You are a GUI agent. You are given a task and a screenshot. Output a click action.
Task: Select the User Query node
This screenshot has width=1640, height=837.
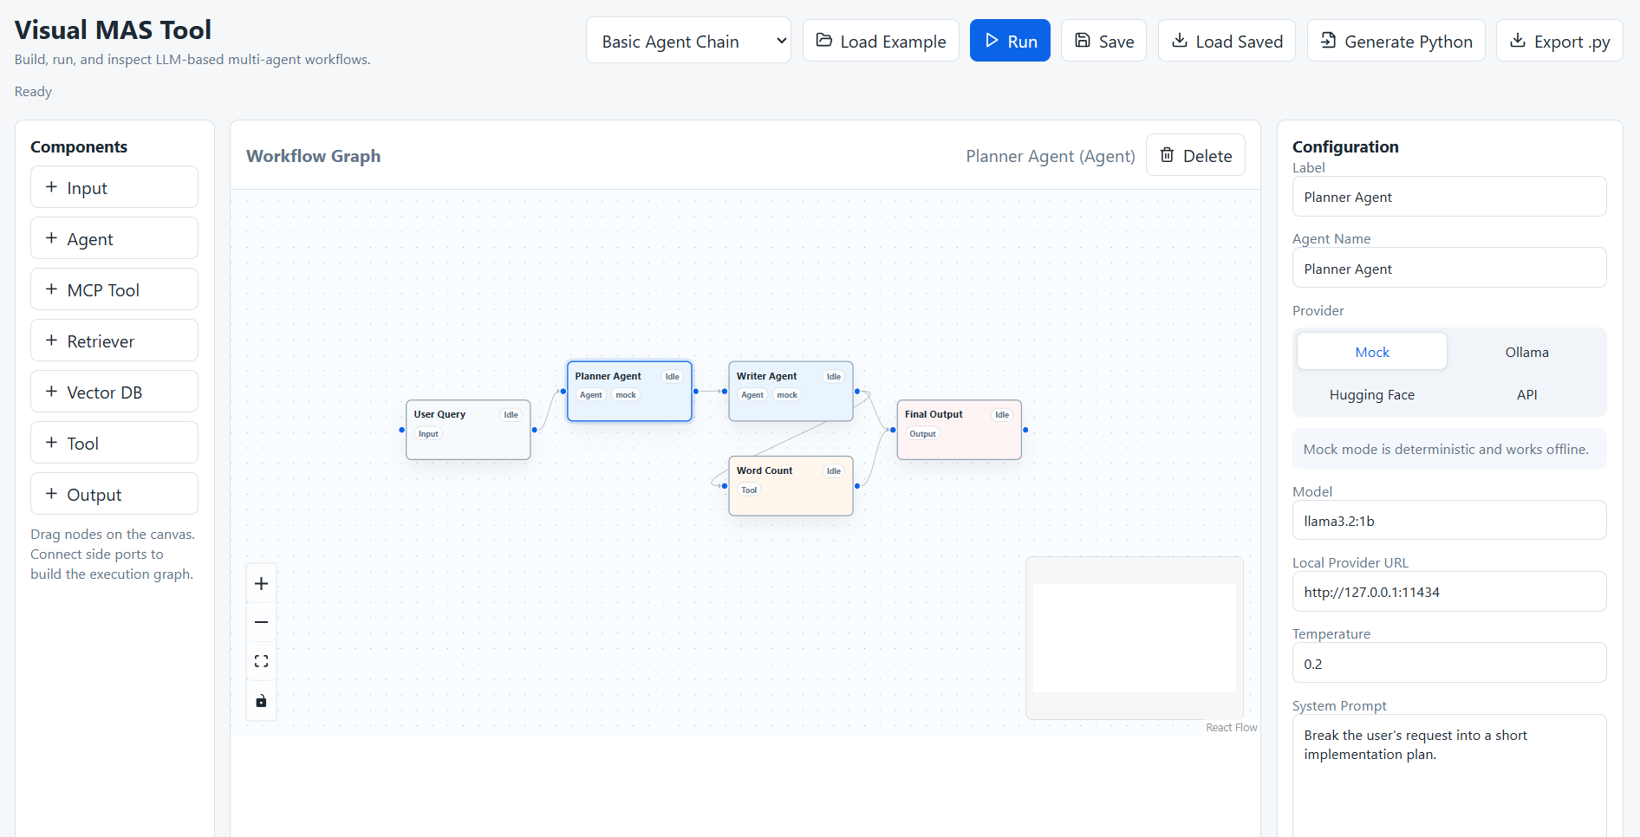468,430
